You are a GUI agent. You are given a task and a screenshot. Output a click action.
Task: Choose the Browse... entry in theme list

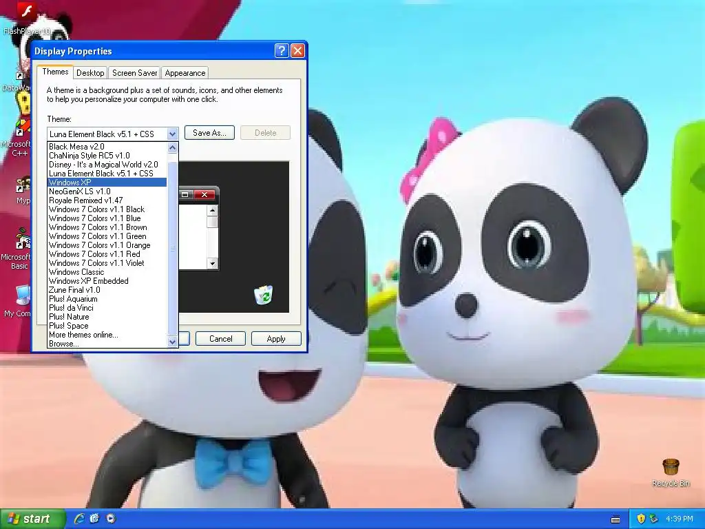(107, 344)
